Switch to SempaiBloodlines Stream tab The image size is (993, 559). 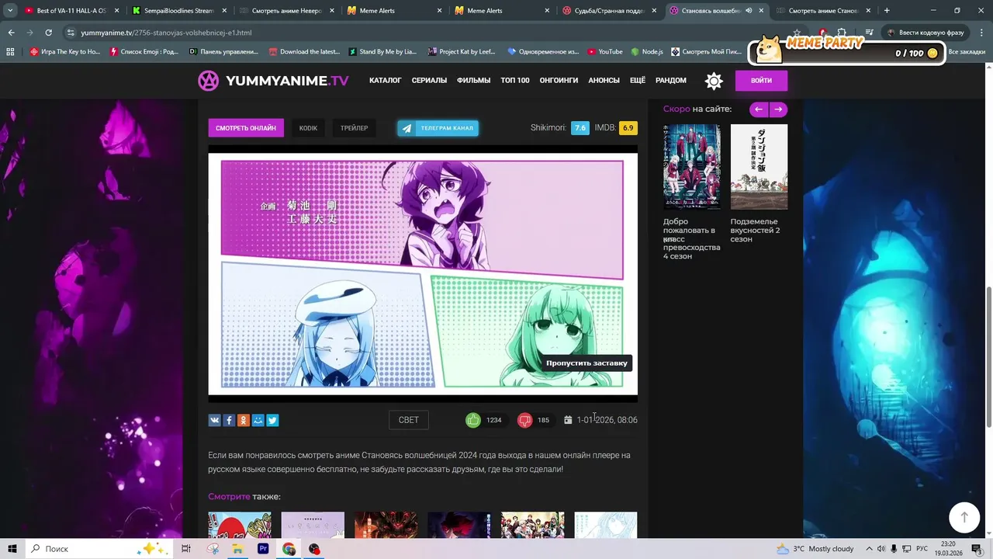[178, 11]
